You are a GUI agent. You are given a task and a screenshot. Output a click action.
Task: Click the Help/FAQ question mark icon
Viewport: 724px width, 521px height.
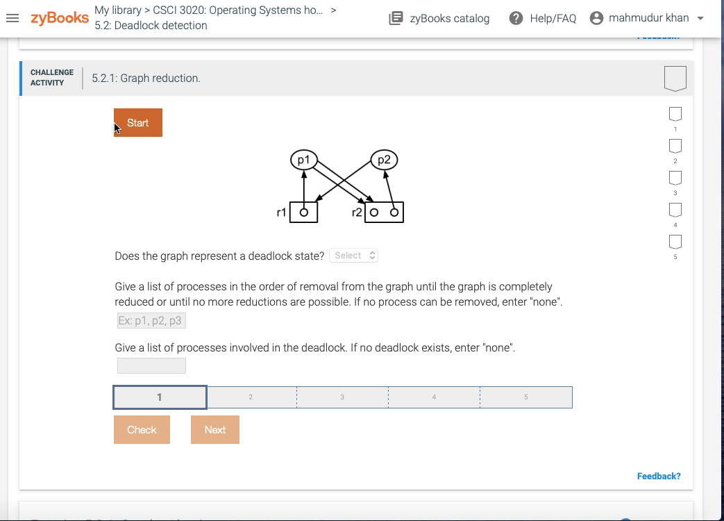(516, 17)
